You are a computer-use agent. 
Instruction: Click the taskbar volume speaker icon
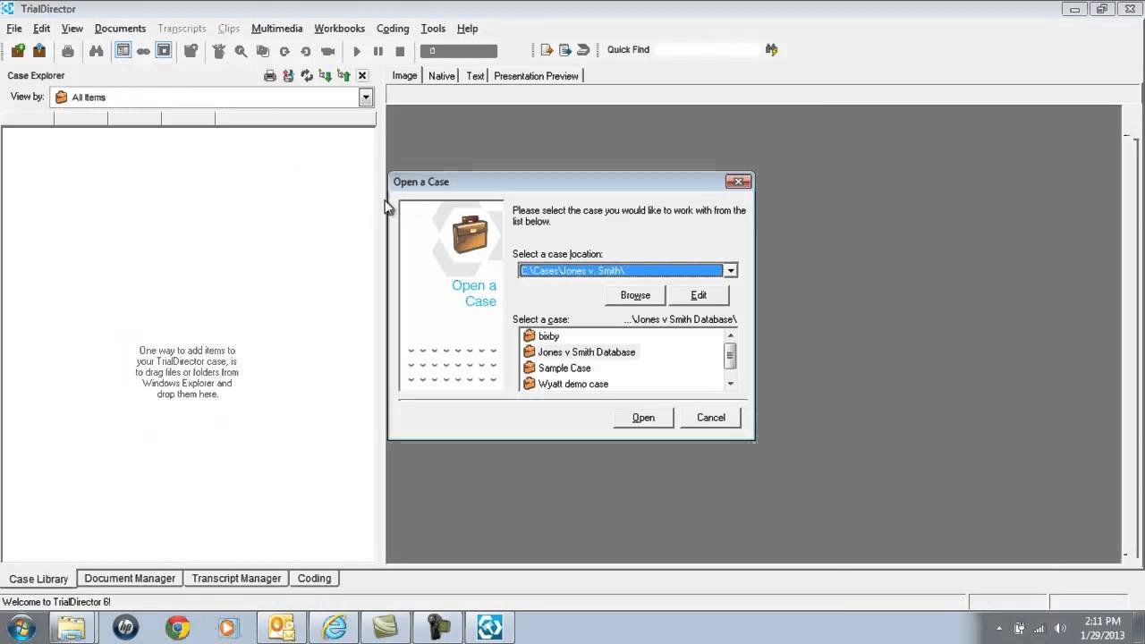point(1061,629)
